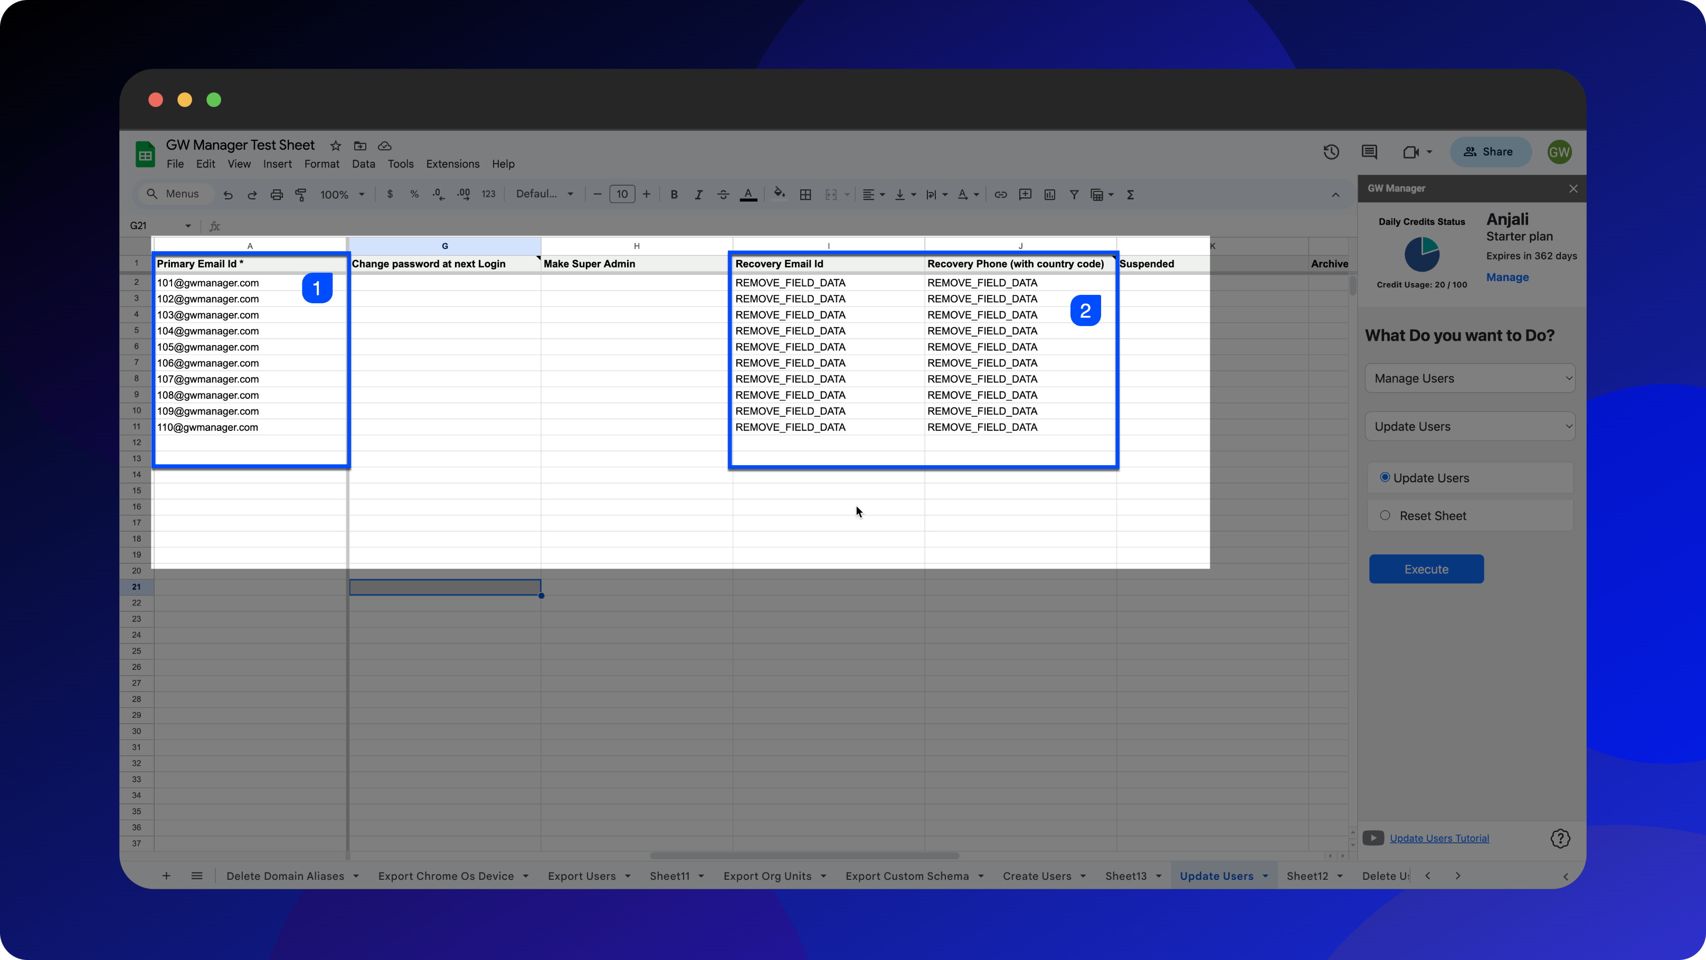Star the GW Manager Test Sheet
This screenshot has height=960, width=1706.
336,146
